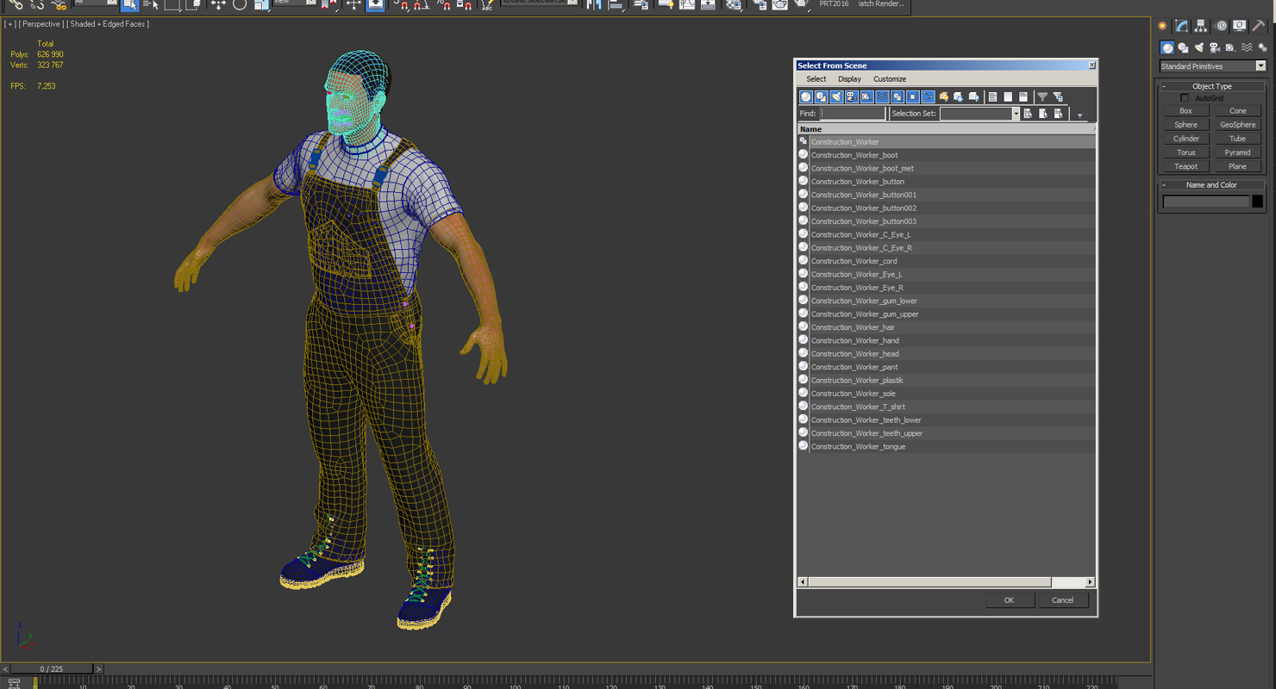Open the Display command panel tab
The image size is (1276, 689).
pyautogui.click(x=1239, y=26)
